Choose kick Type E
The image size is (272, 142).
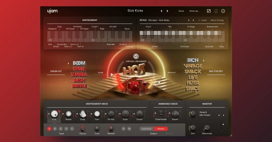click(72, 129)
